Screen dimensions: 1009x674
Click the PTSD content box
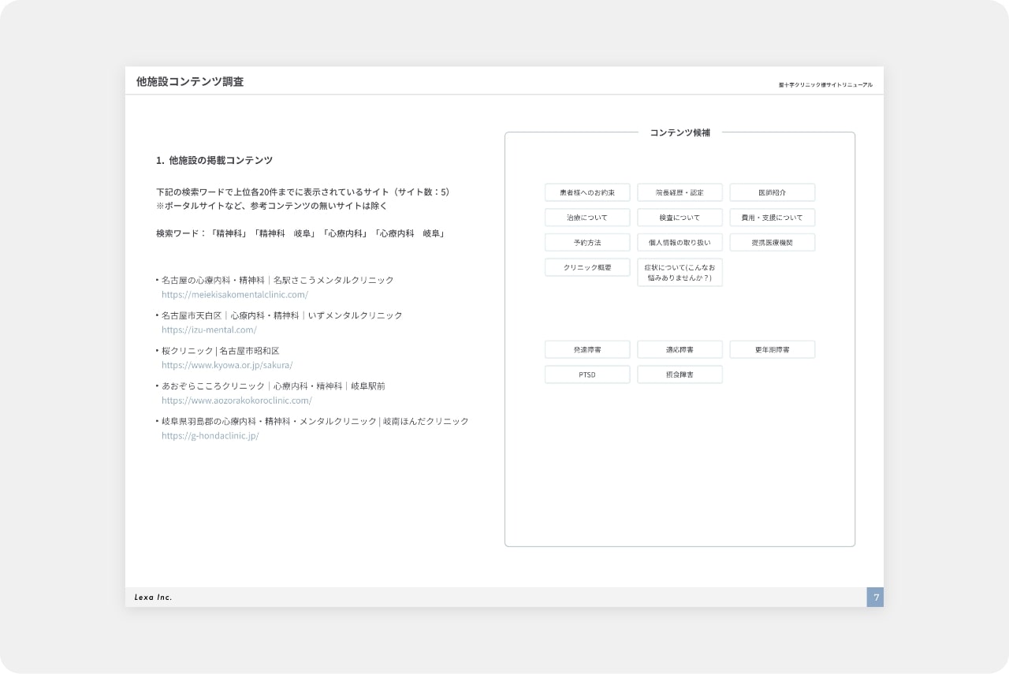pos(587,374)
